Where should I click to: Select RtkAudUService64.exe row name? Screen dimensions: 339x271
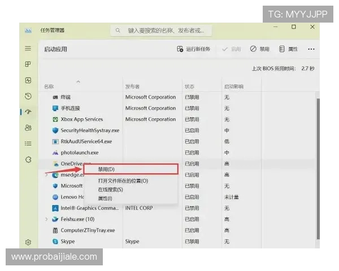(x=86, y=142)
